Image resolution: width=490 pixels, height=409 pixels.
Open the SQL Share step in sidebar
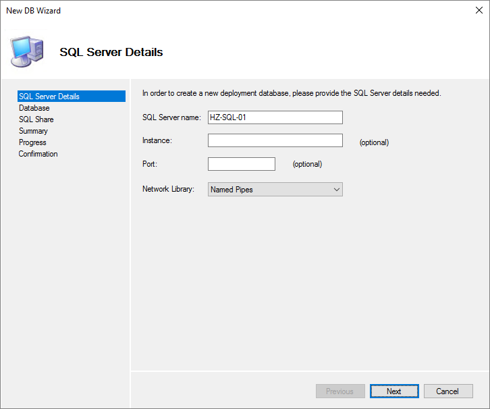36,119
